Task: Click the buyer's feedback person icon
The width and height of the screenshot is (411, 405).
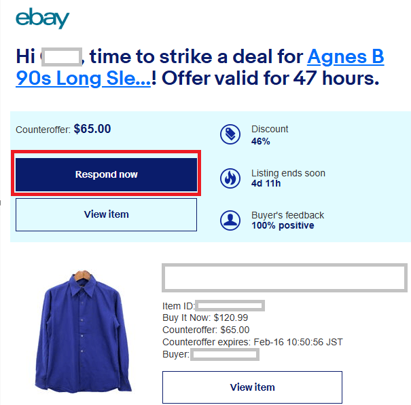Action: tap(230, 220)
